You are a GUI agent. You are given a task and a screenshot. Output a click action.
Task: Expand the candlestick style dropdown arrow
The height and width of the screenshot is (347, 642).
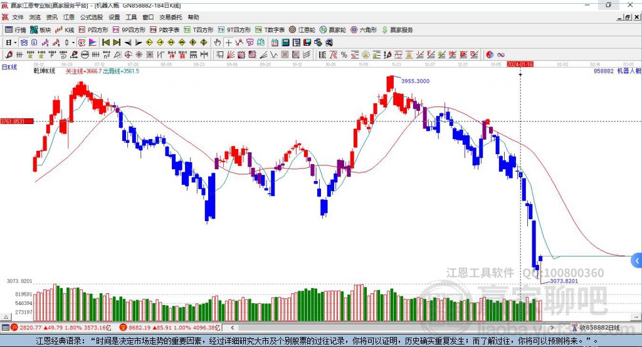(x=73, y=42)
